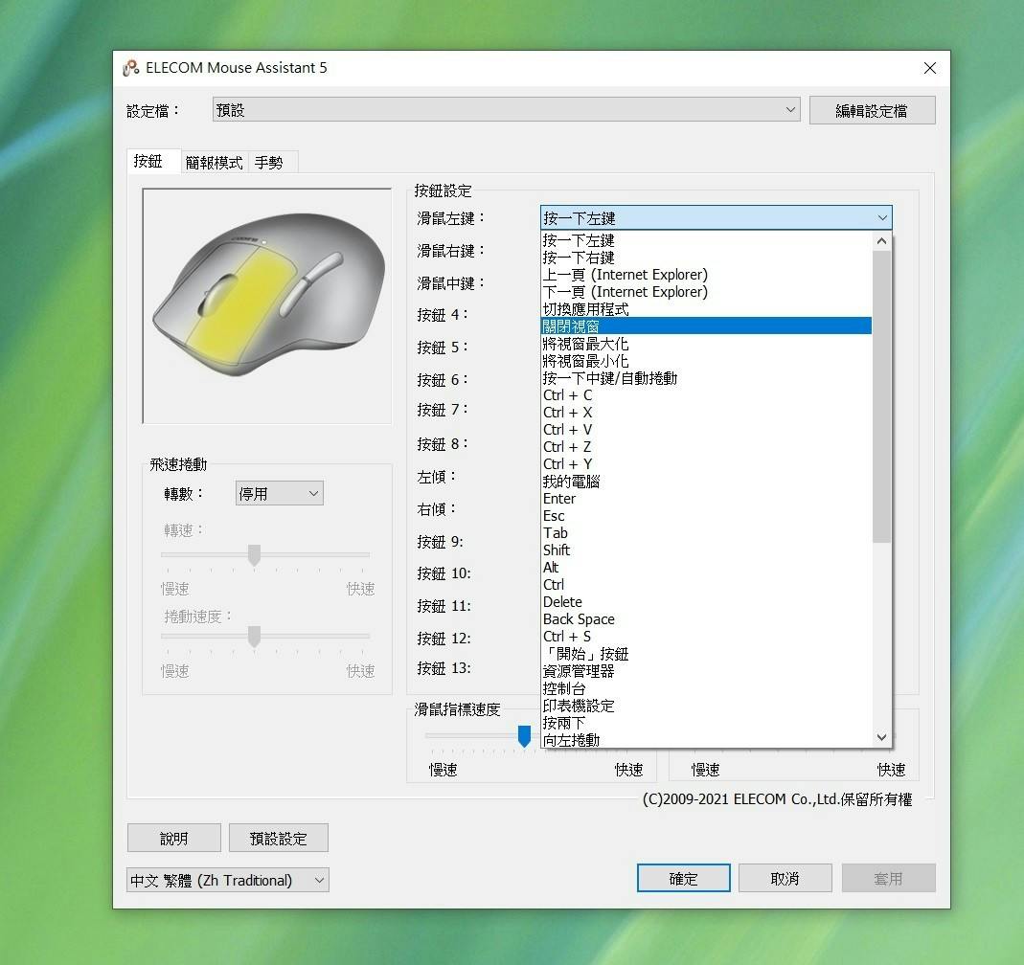Click the 滑鼠指標速度 slider handle

coord(524,736)
